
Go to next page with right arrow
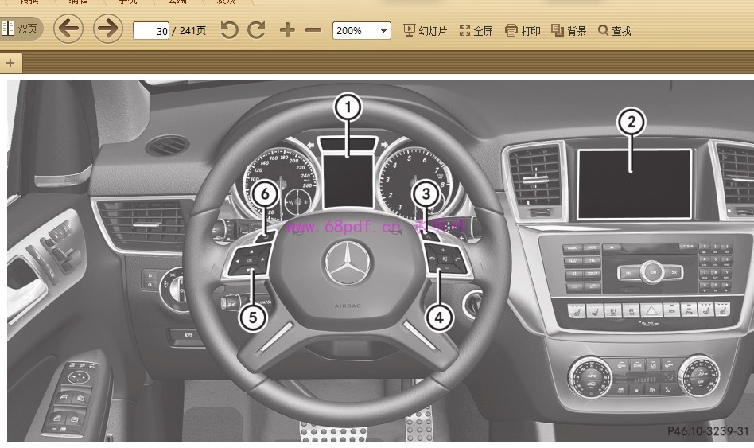point(107,29)
